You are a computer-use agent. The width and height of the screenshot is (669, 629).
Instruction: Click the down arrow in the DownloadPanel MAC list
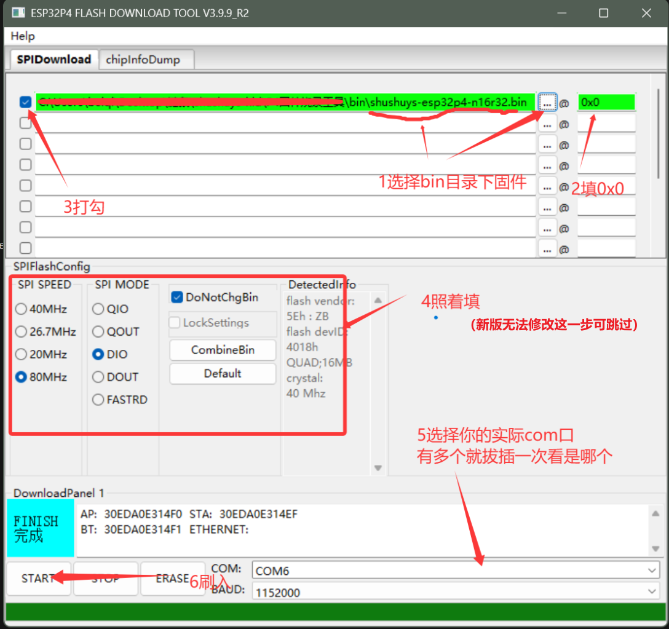click(x=655, y=549)
